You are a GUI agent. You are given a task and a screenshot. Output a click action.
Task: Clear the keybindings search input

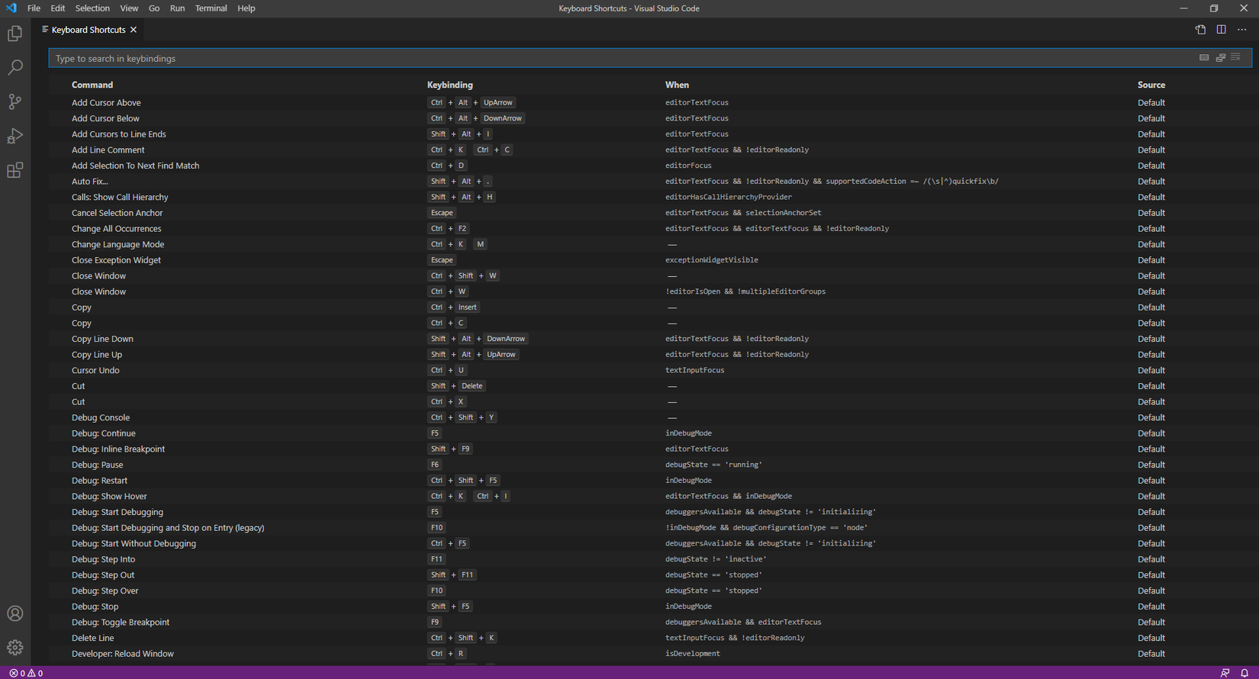(x=1235, y=58)
